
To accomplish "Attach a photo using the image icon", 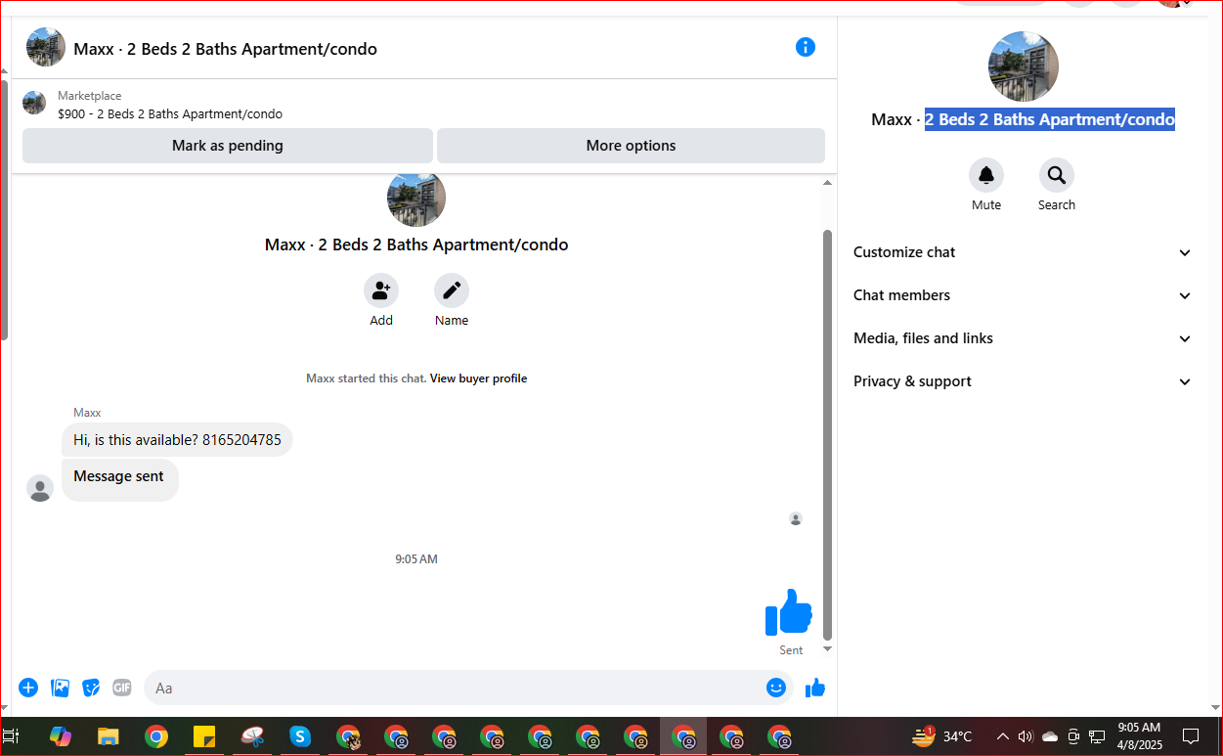I will [60, 688].
